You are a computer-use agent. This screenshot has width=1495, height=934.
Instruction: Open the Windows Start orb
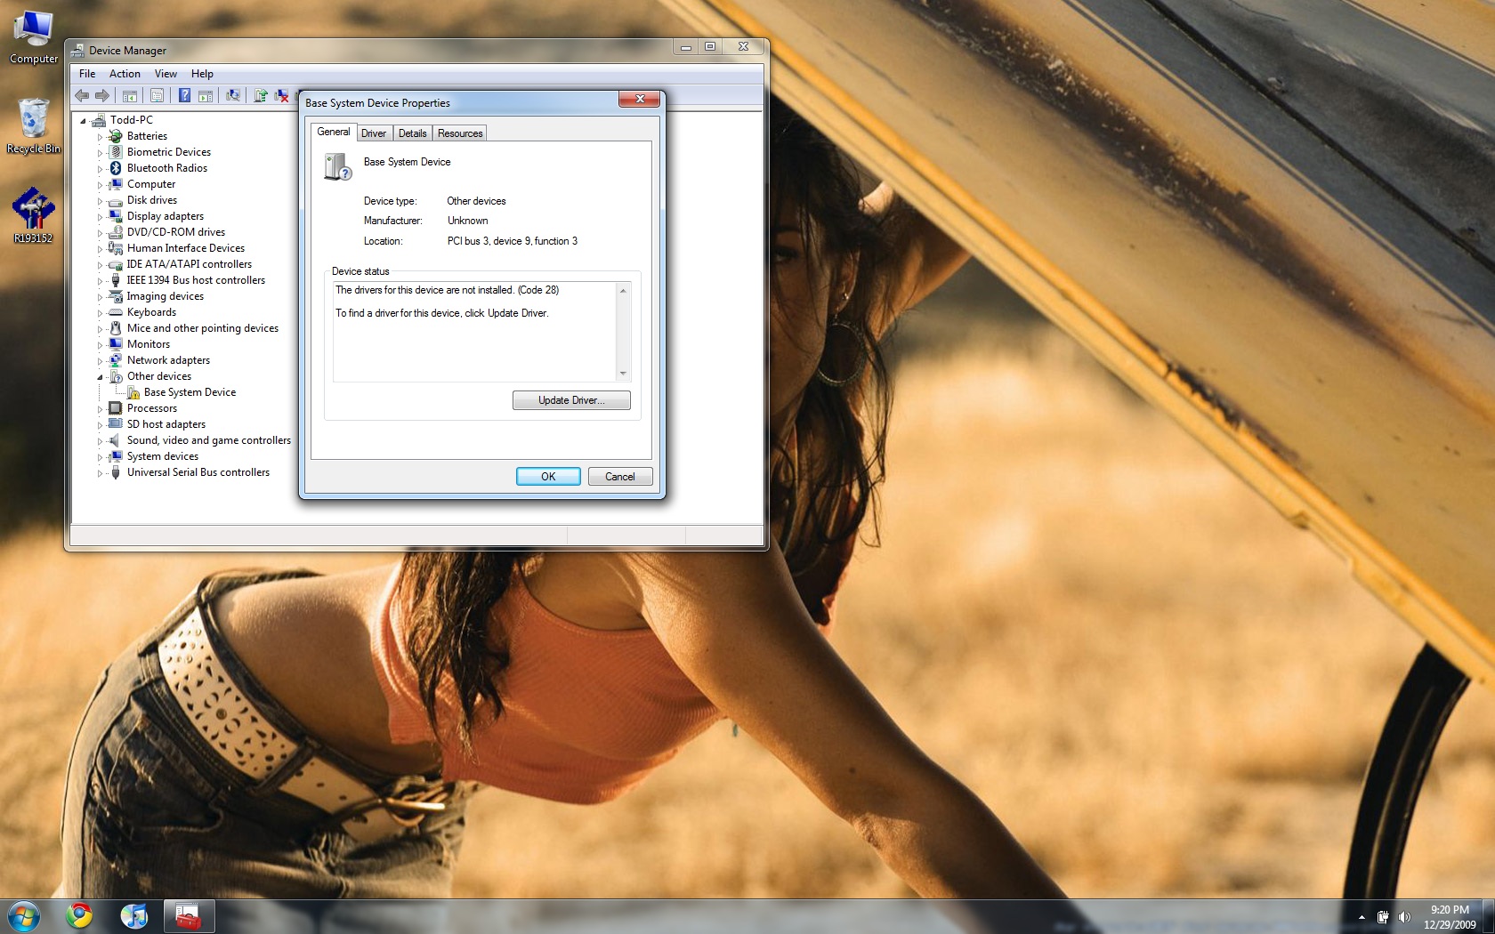tap(24, 915)
